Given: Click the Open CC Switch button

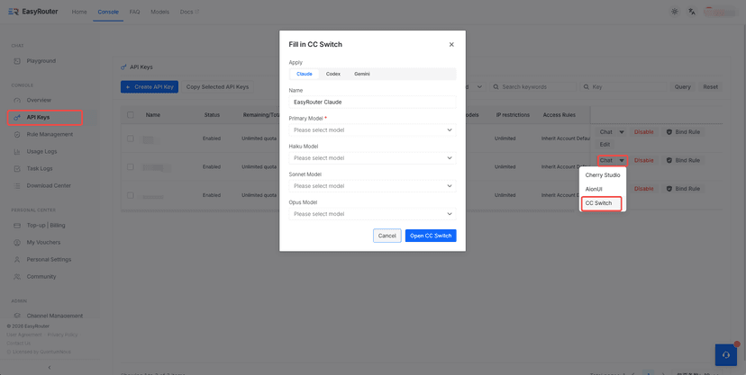Looking at the screenshot, I should pos(431,236).
